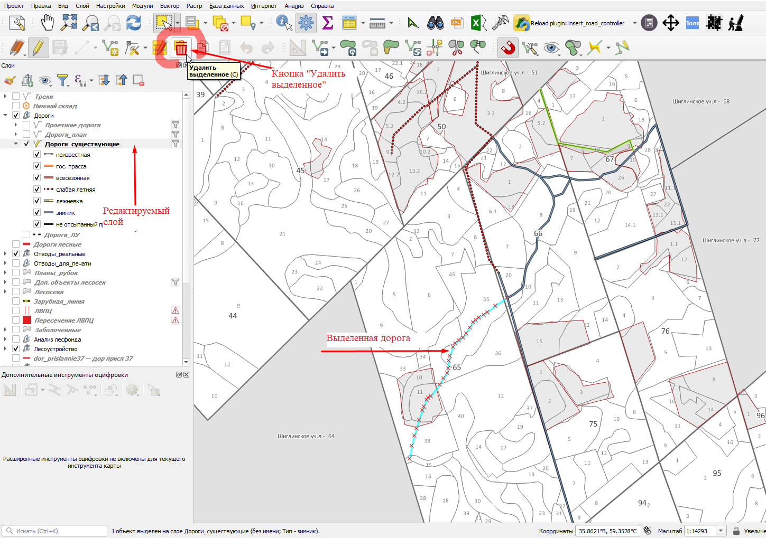
Task: Enable the Треки layer checkbox
Action: (x=16, y=96)
